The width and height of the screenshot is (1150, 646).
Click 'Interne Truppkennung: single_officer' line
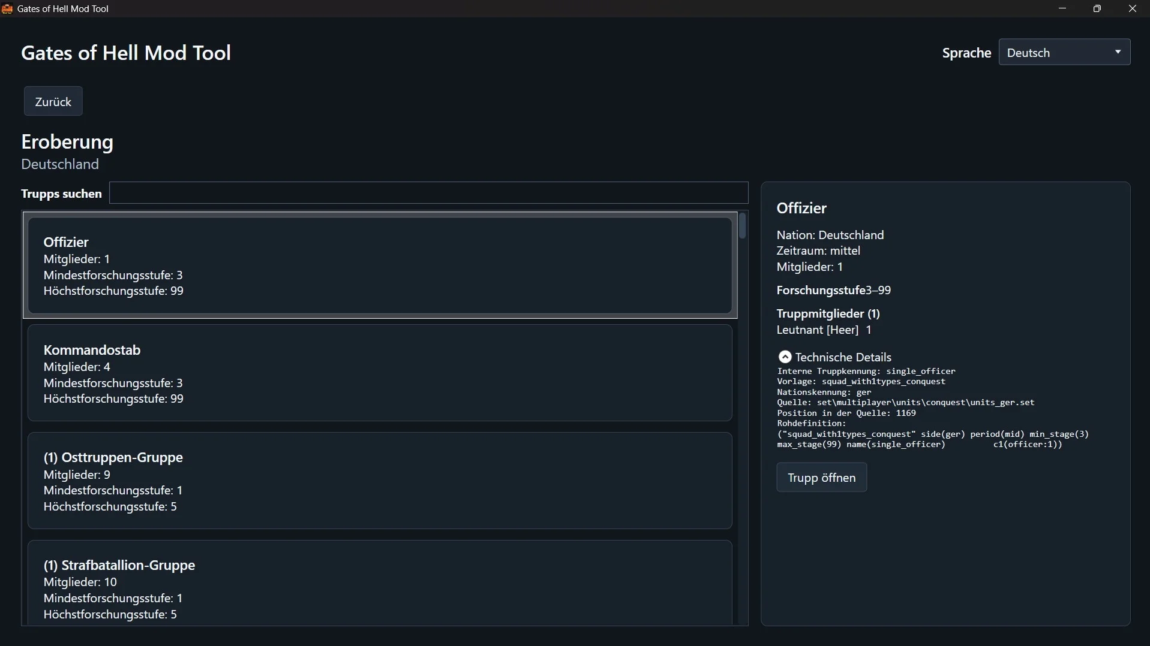tap(866, 372)
